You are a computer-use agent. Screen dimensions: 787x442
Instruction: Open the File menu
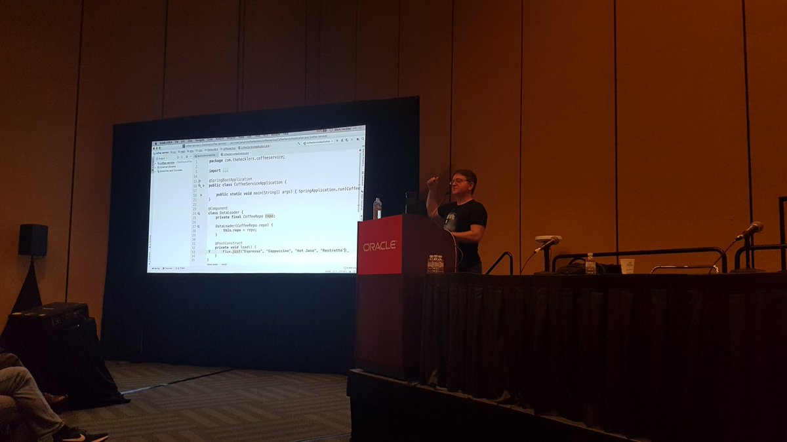point(176,142)
